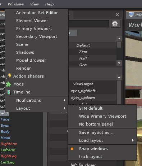Screen dimensions: 142x166
Task: Click the presets list scroll down arrow
Action: (x=119, y=63)
